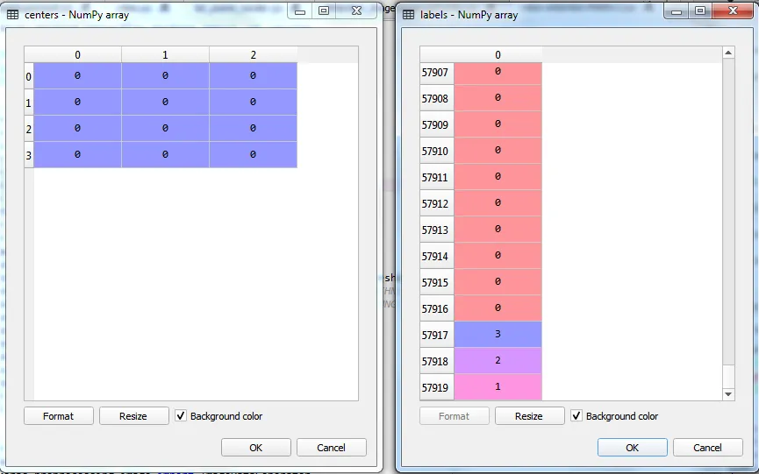Viewport: 759px width, 474px height.
Task: Select labels cell with value 1
Action: coord(498,387)
